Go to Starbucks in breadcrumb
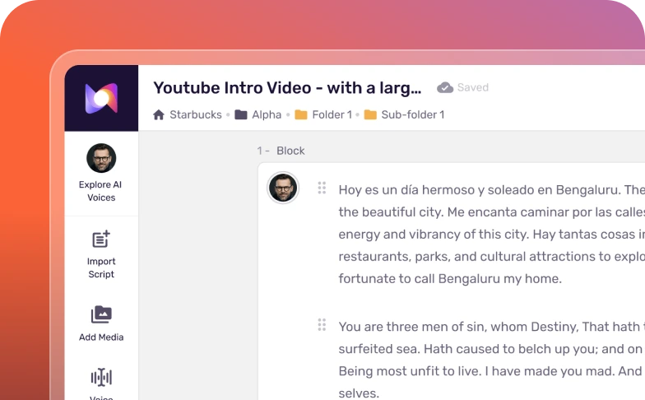645x400 pixels. 196,115
